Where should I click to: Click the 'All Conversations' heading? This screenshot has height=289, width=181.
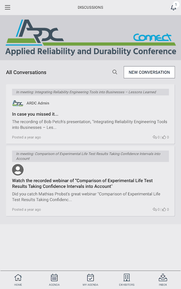(x=26, y=72)
